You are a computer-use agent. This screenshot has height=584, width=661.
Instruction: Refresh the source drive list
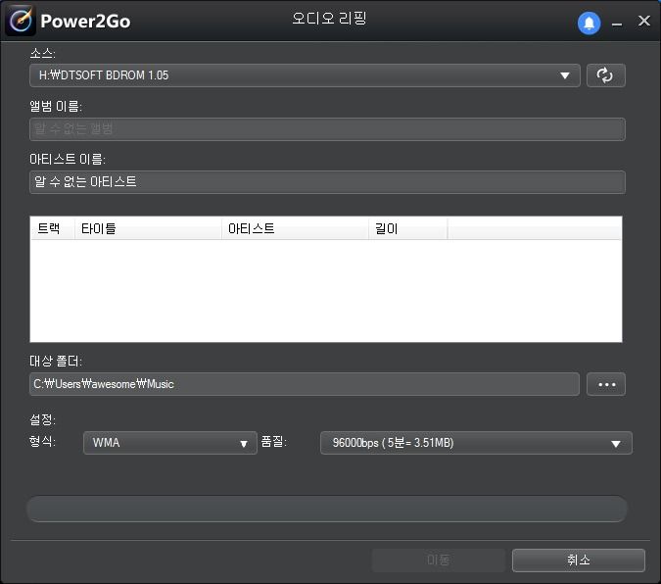[605, 75]
